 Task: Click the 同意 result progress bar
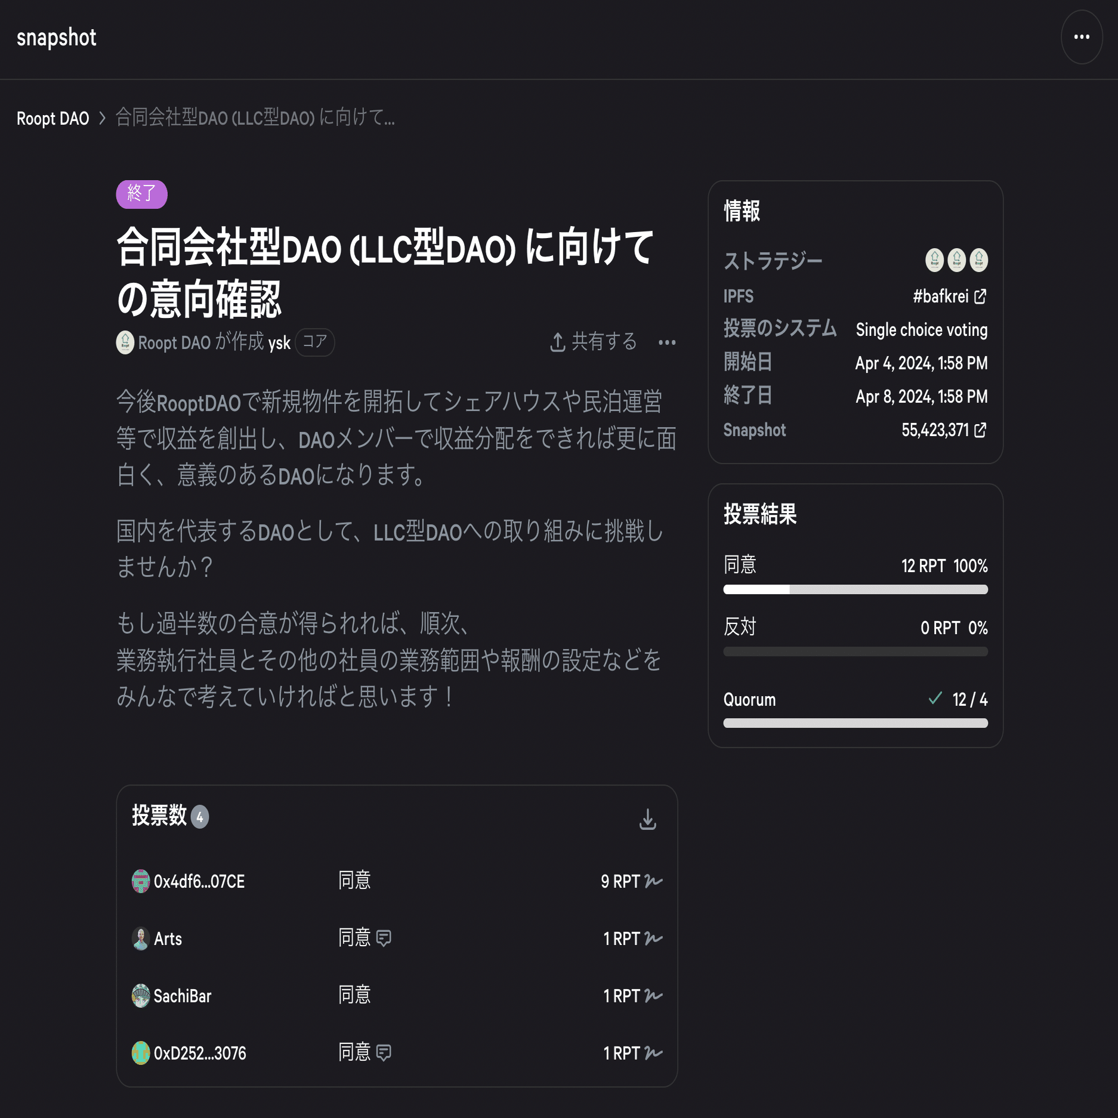click(x=856, y=589)
